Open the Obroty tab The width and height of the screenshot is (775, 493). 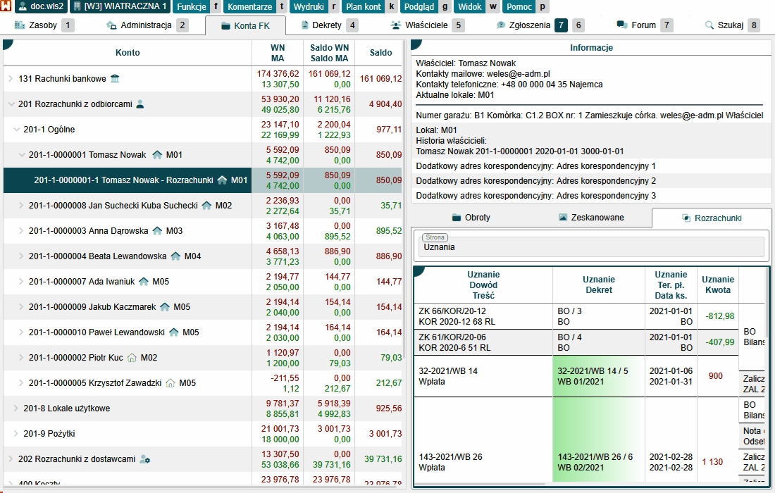[471, 218]
